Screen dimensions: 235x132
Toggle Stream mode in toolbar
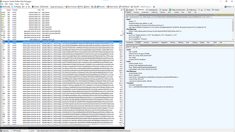35,7
